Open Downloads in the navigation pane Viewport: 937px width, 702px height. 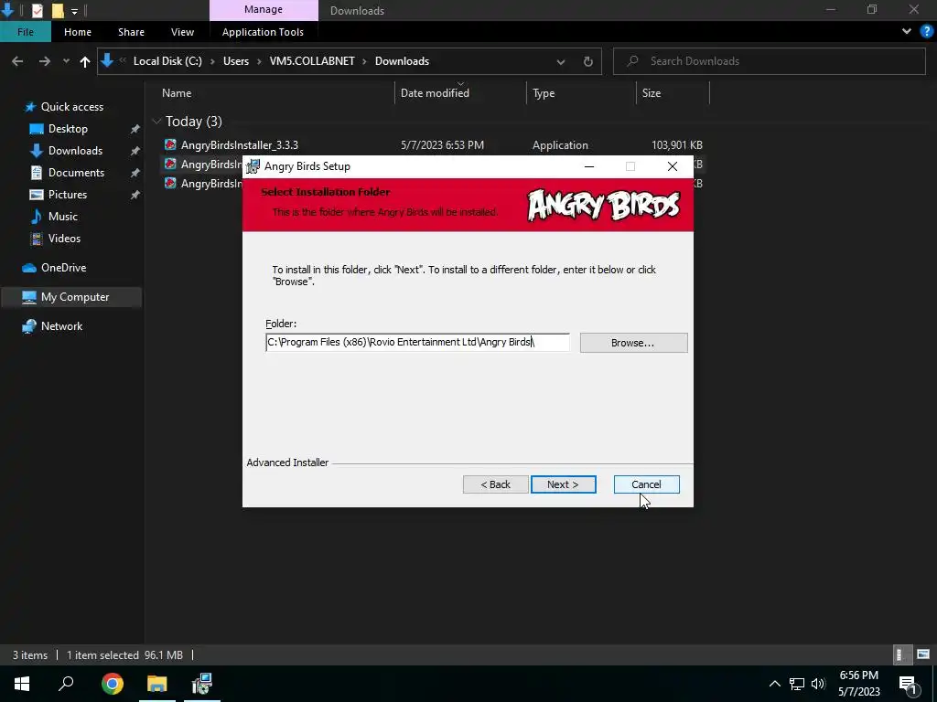pyautogui.click(x=75, y=151)
